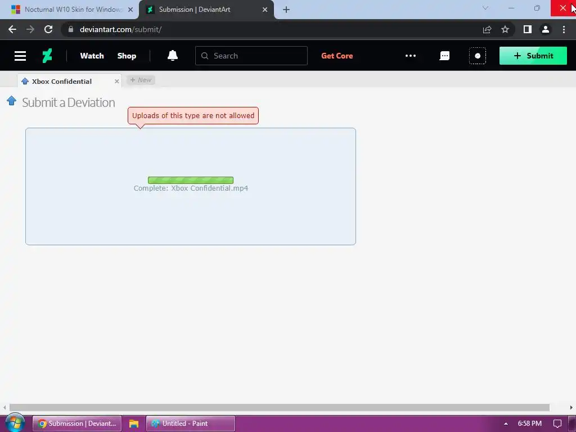Bookmark this page with the star icon

tap(505, 29)
